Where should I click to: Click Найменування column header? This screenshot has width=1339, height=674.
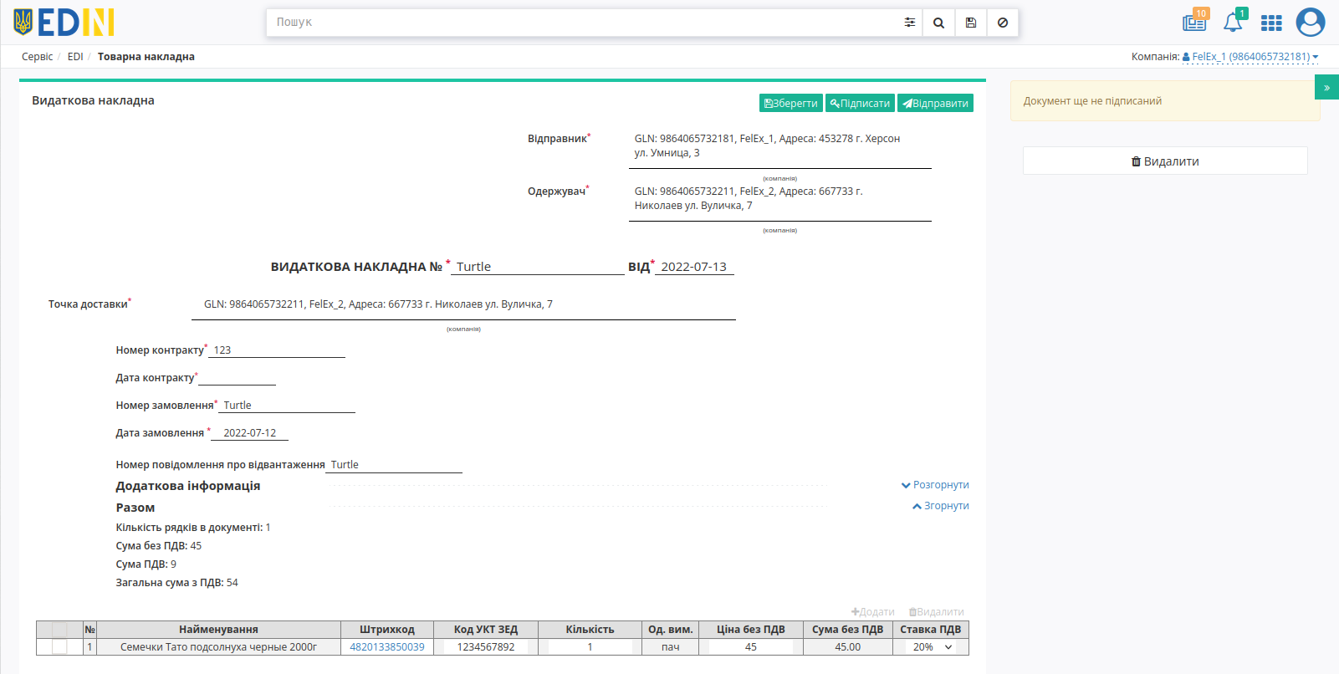[x=218, y=630]
